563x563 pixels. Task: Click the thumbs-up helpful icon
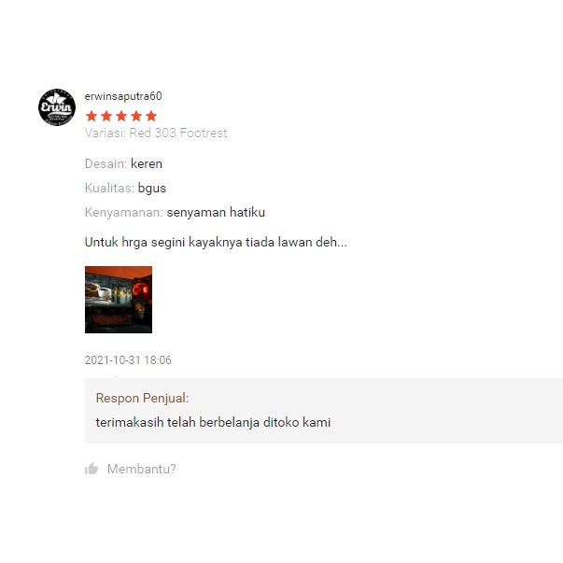91,469
